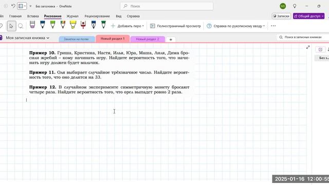This screenshot has width=329, height=185.
Task: Select the green pen
Action: point(52,25)
